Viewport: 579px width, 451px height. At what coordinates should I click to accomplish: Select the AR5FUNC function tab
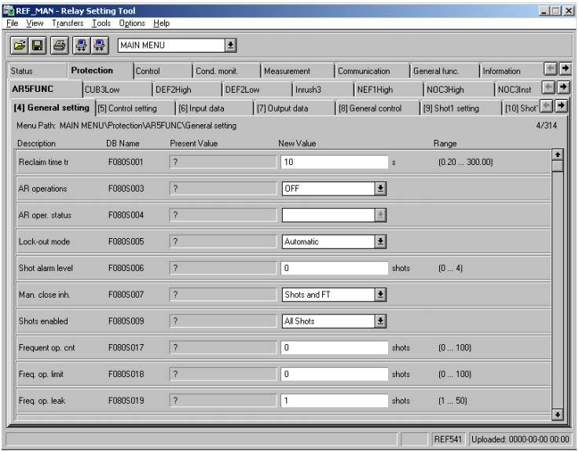click(x=46, y=89)
